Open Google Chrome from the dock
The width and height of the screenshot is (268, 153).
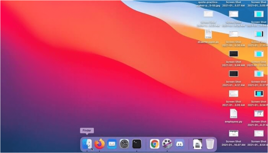(155, 144)
